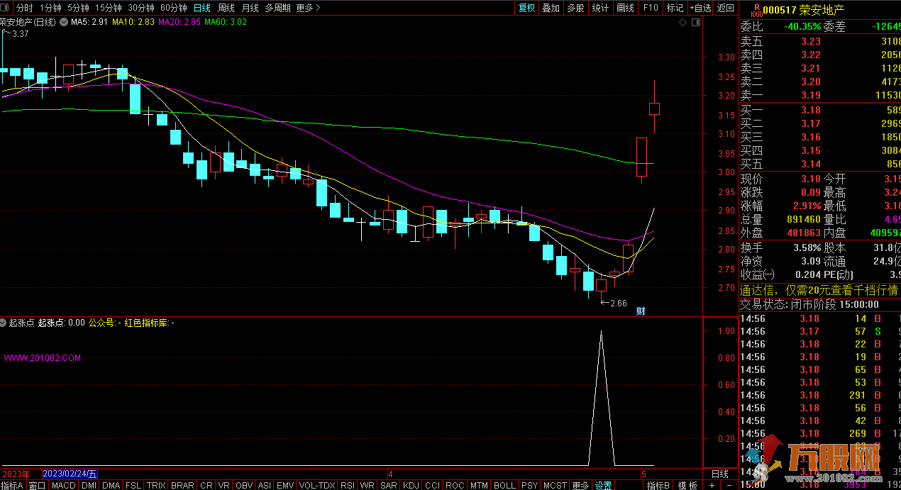This screenshot has width=901, height=490.
Task: Apply the FSL indicator
Action: [x=133, y=485]
